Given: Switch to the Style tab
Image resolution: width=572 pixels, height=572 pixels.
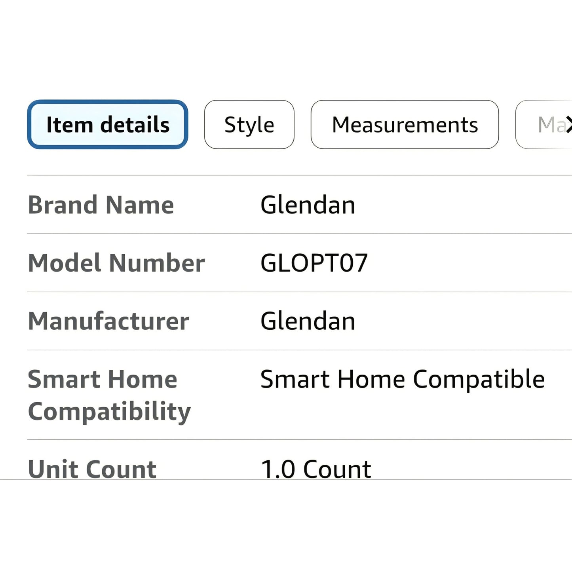Looking at the screenshot, I should pyautogui.click(x=249, y=125).
